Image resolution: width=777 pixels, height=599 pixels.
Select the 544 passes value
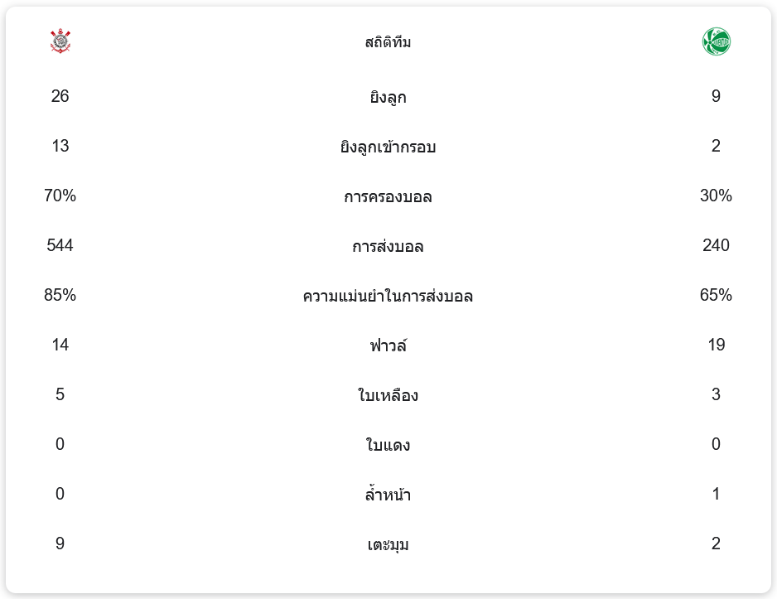tap(60, 246)
